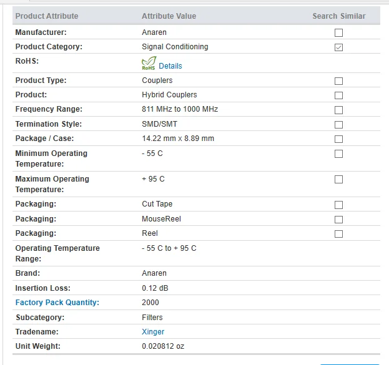The height and width of the screenshot is (365, 389).
Task: Select the Frequency Range checkbox
Action: (x=338, y=110)
